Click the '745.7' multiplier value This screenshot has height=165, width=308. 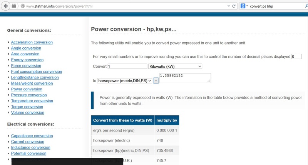161,160
